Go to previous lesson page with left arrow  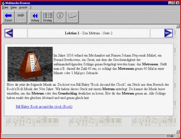tap(9, 33)
